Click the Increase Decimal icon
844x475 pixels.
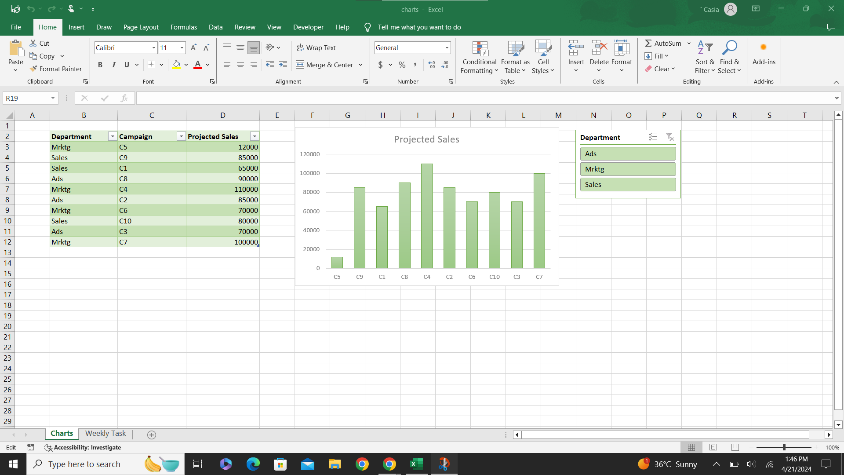(432, 65)
